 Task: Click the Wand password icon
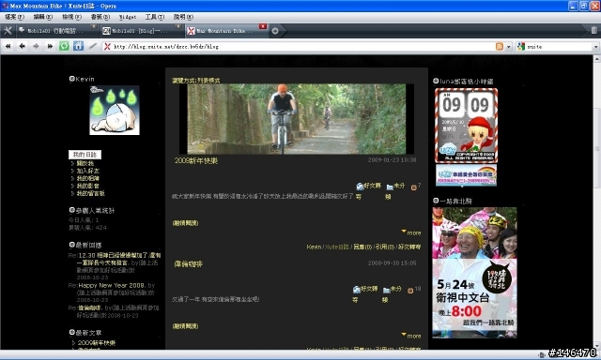click(92, 46)
